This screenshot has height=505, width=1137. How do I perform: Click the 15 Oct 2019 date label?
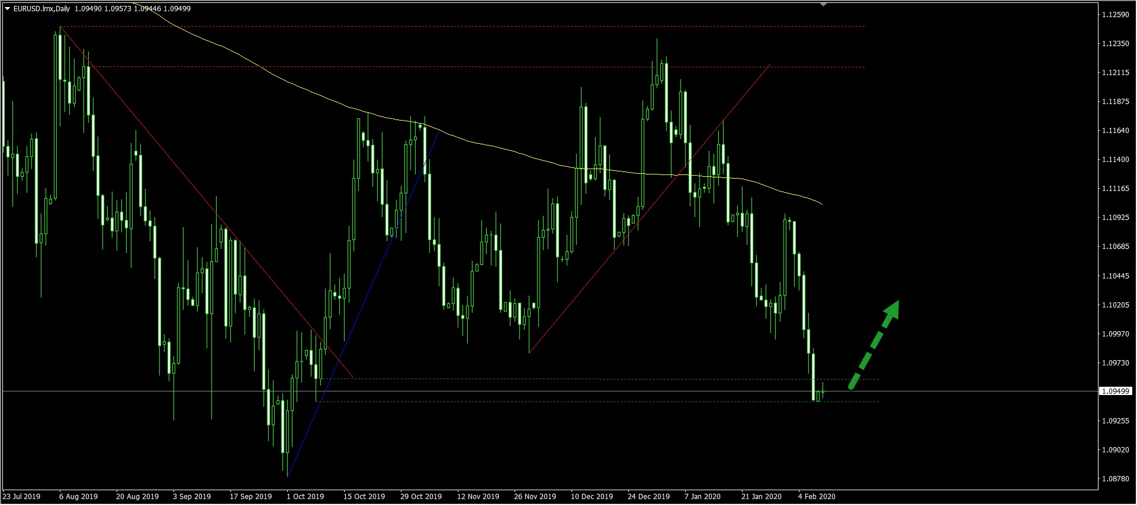(364, 497)
